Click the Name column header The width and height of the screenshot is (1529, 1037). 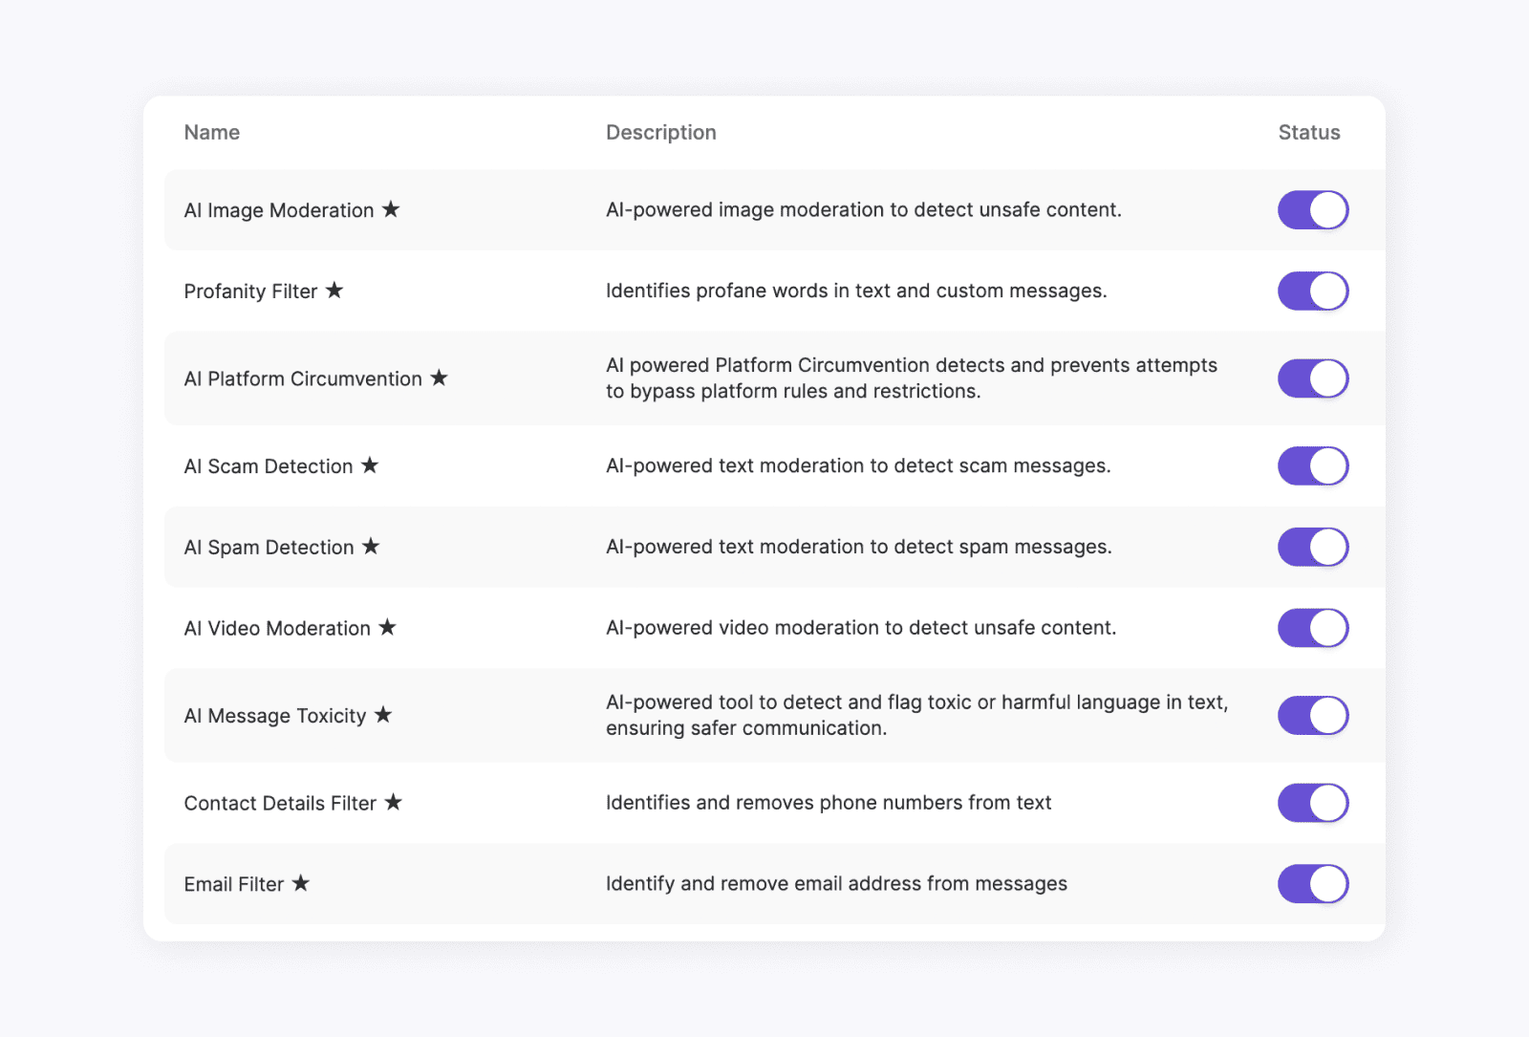click(211, 132)
